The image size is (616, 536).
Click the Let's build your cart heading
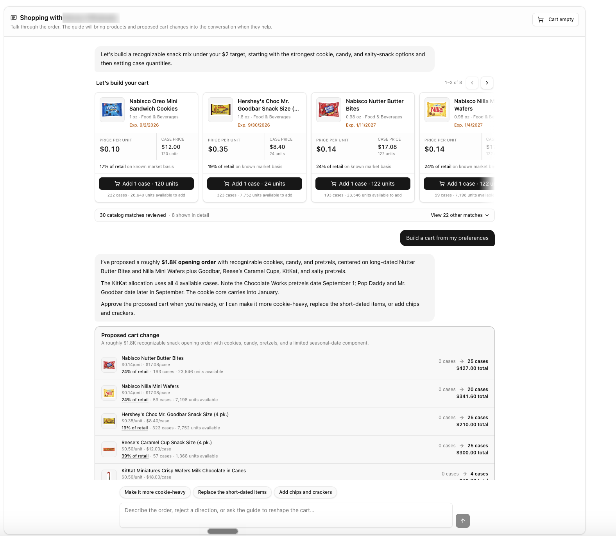(122, 83)
